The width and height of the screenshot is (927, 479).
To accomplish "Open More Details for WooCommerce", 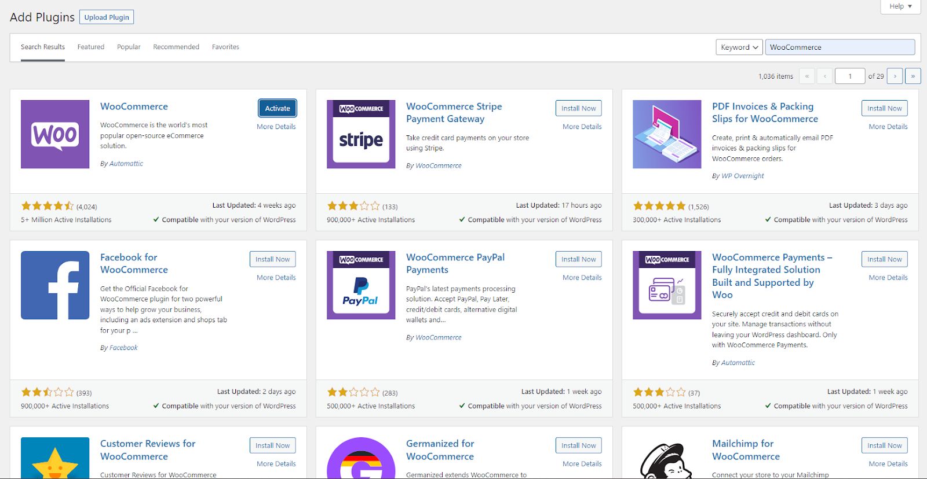I will [x=276, y=127].
